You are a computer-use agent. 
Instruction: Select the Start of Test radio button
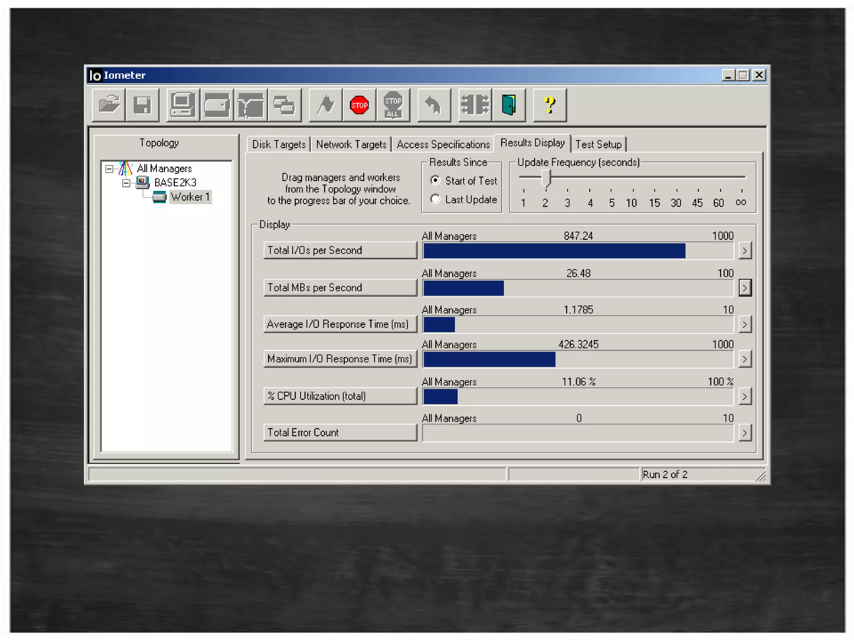pos(435,180)
